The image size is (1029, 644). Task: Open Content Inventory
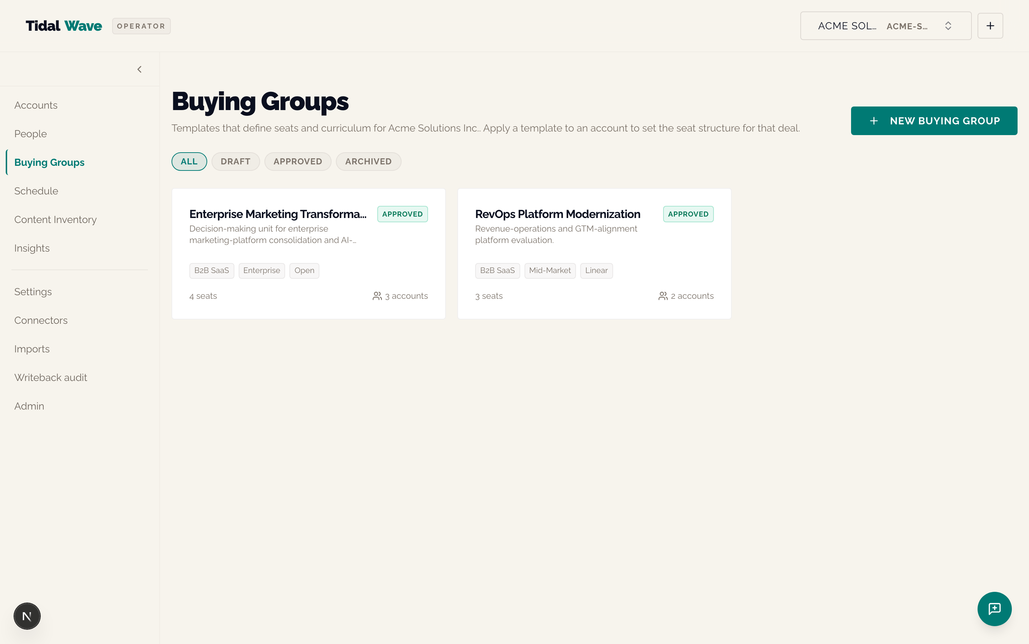(55, 219)
